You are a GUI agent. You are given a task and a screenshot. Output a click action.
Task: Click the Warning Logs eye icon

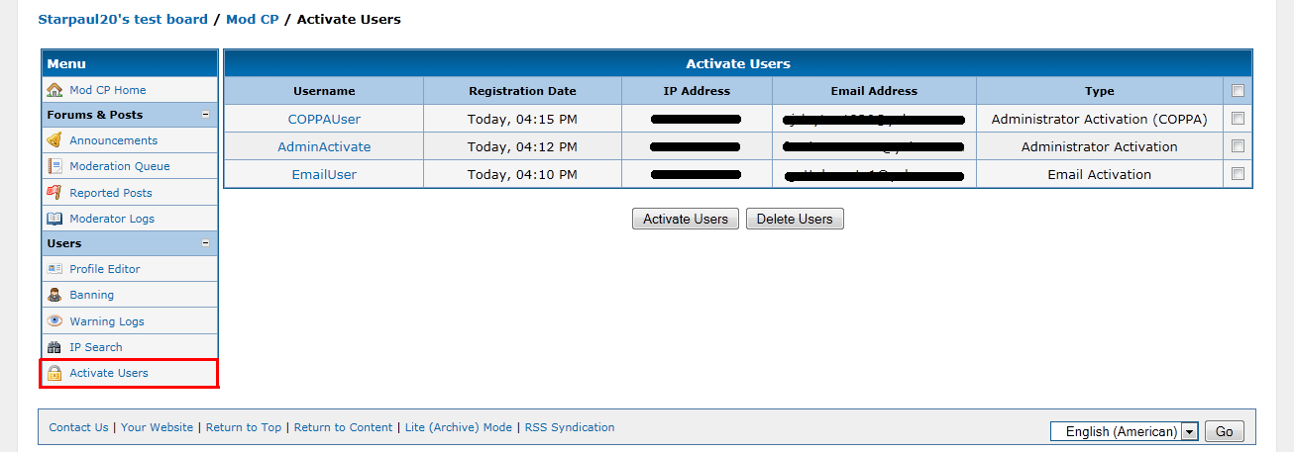(x=54, y=321)
